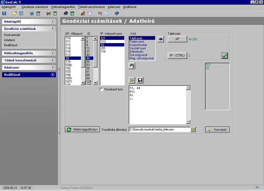Enable the Rendezett lista checkbox
Screen dimensions: 264x191
(102, 89)
